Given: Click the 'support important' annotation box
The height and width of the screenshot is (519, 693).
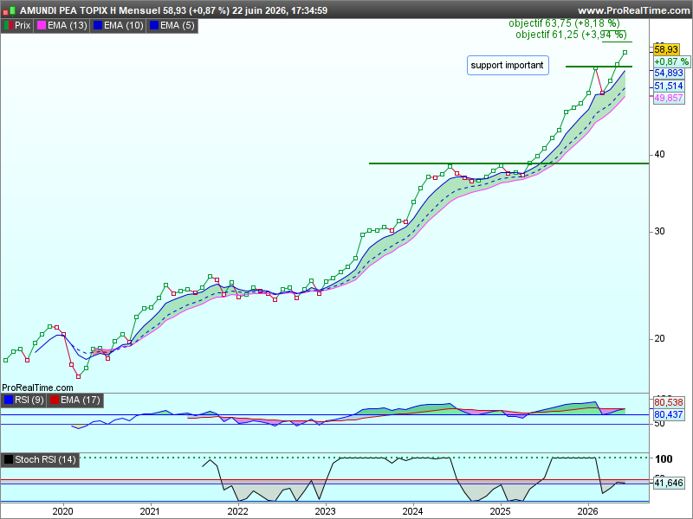Looking at the screenshot, I should [508, 66].
